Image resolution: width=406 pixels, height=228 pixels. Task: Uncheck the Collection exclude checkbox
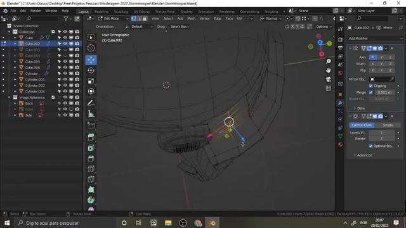pyautogui.click(x=53, y=32)
